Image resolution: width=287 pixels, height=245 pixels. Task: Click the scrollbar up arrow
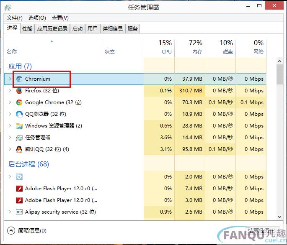(280, 61)
